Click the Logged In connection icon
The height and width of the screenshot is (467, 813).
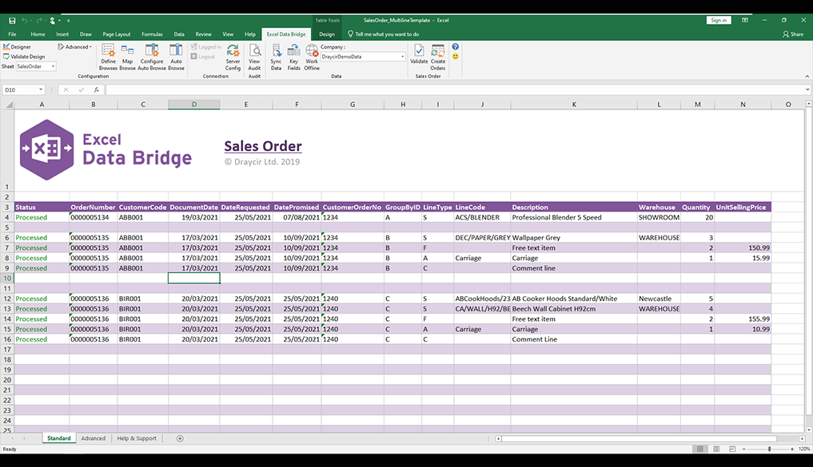tap(205, 47)
